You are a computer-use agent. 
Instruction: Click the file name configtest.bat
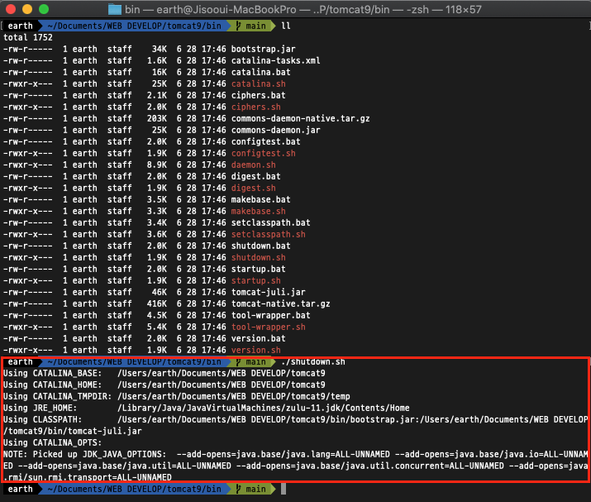[x=265, y=141]
